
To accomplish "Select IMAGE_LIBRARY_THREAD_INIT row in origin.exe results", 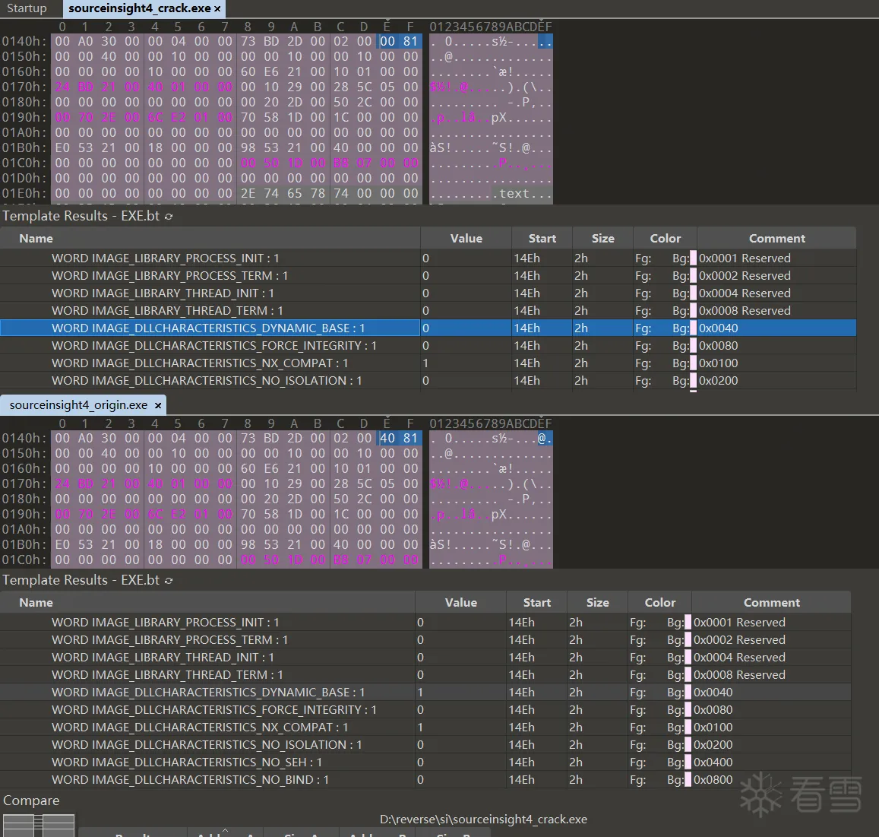I will point(425,657).
